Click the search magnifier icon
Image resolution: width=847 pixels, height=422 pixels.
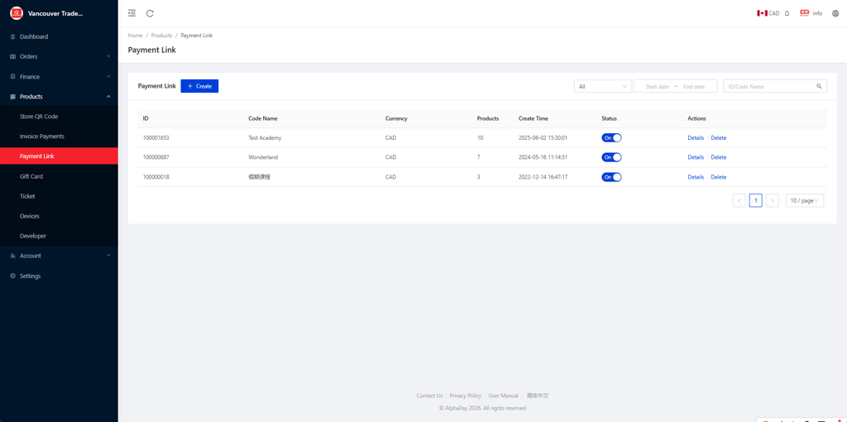click(x=819, y=86)
